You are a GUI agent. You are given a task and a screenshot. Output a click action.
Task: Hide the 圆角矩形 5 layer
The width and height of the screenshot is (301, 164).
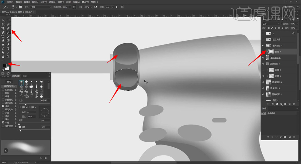[x=263, y=94]
